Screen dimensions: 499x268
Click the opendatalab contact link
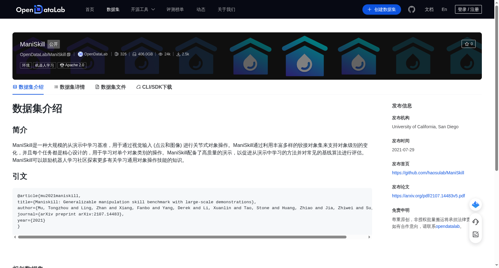point(448,226)
